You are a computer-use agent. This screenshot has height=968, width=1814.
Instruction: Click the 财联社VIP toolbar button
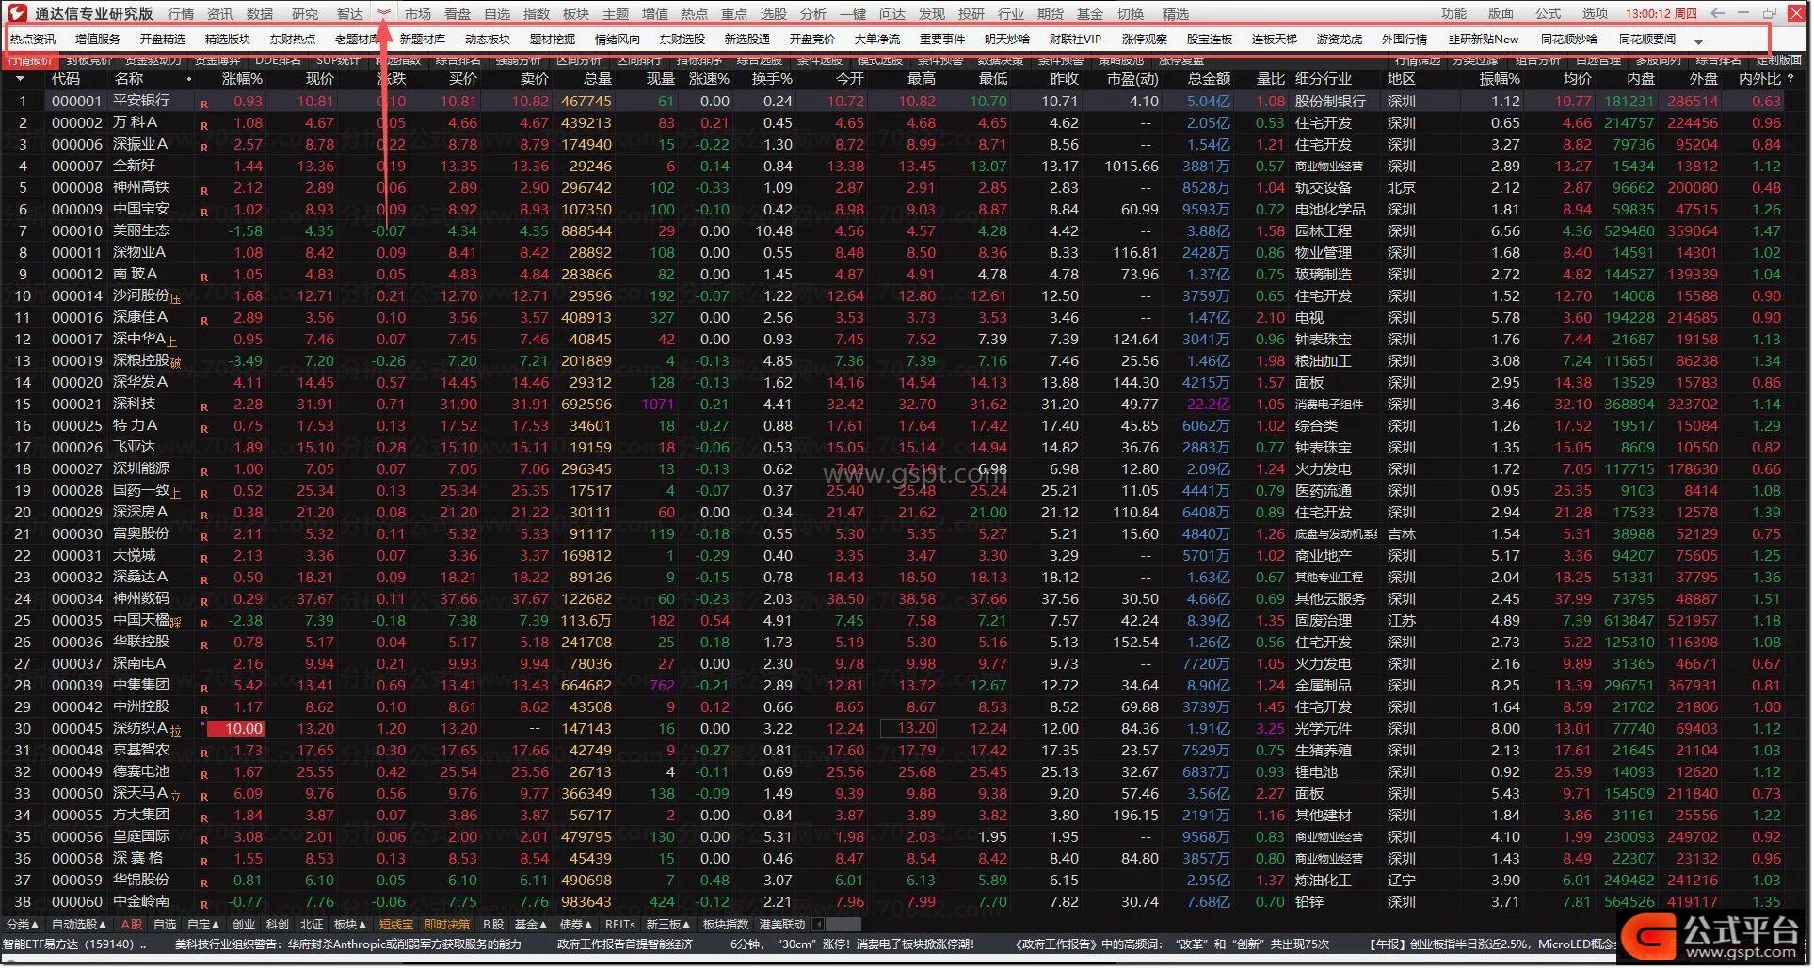coord(1075,40)
